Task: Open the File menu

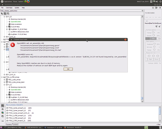Action: [x=3, y=8]
